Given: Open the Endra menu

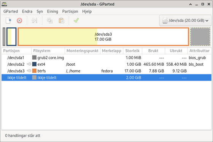Looking at the screenshot, I should [27, 11].
